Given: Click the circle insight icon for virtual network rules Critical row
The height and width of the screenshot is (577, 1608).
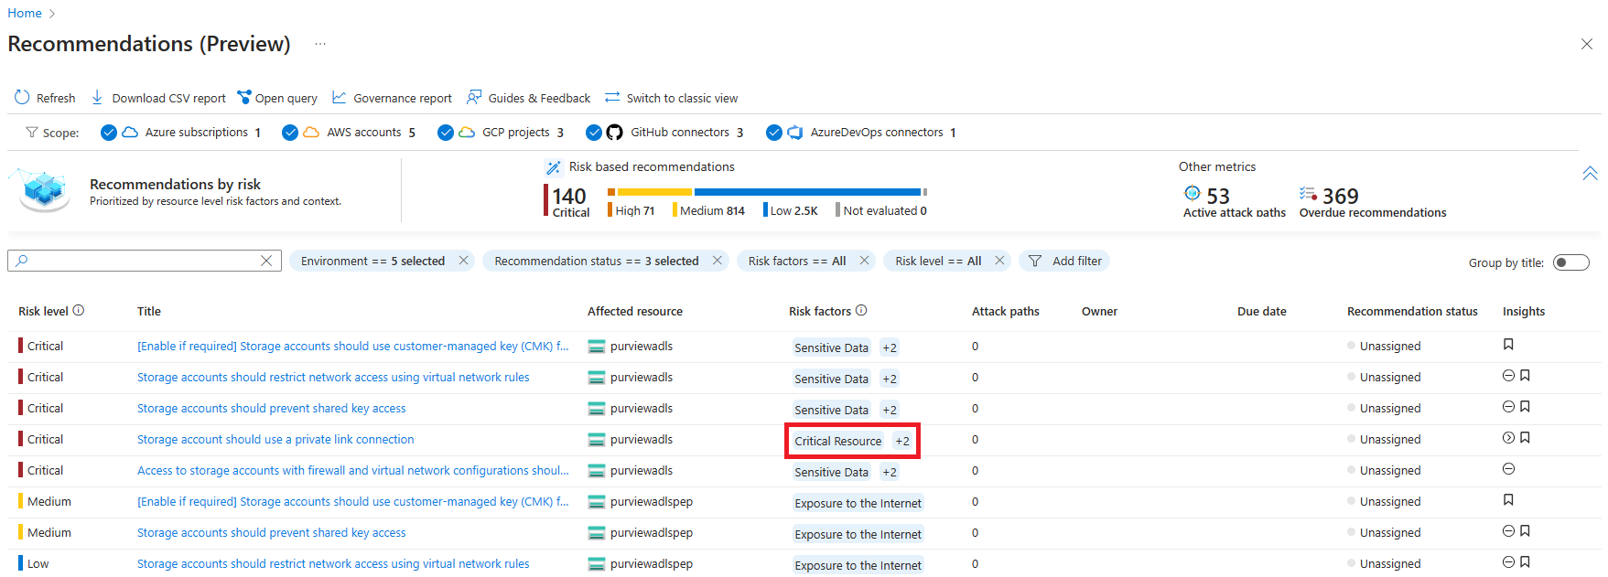Looking at the screenshot, I should (x=1508, y=376).
